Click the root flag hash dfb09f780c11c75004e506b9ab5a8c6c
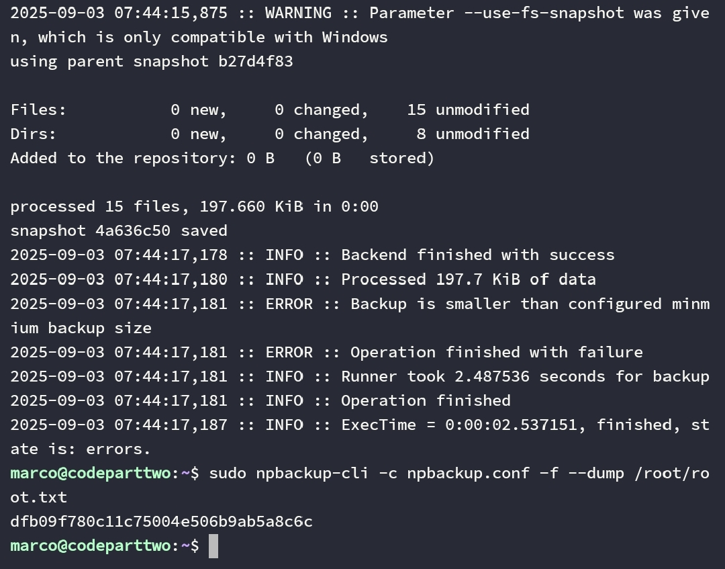The image size is (725, 569). click(x=161, y=521)
